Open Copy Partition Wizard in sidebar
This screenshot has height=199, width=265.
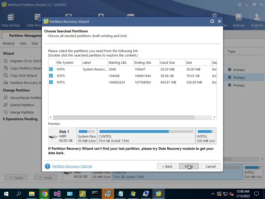tap(23, 68)
